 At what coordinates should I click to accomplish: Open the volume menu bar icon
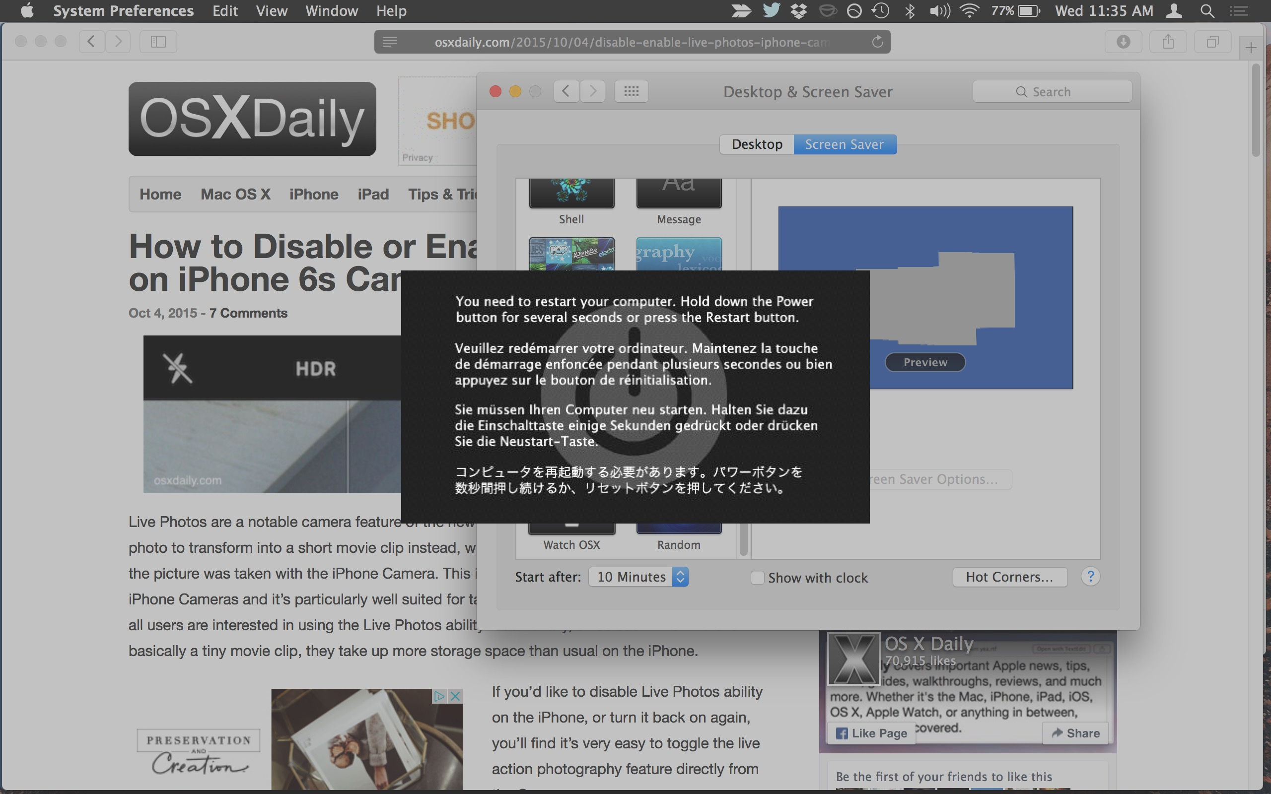(x=939, y=10)
